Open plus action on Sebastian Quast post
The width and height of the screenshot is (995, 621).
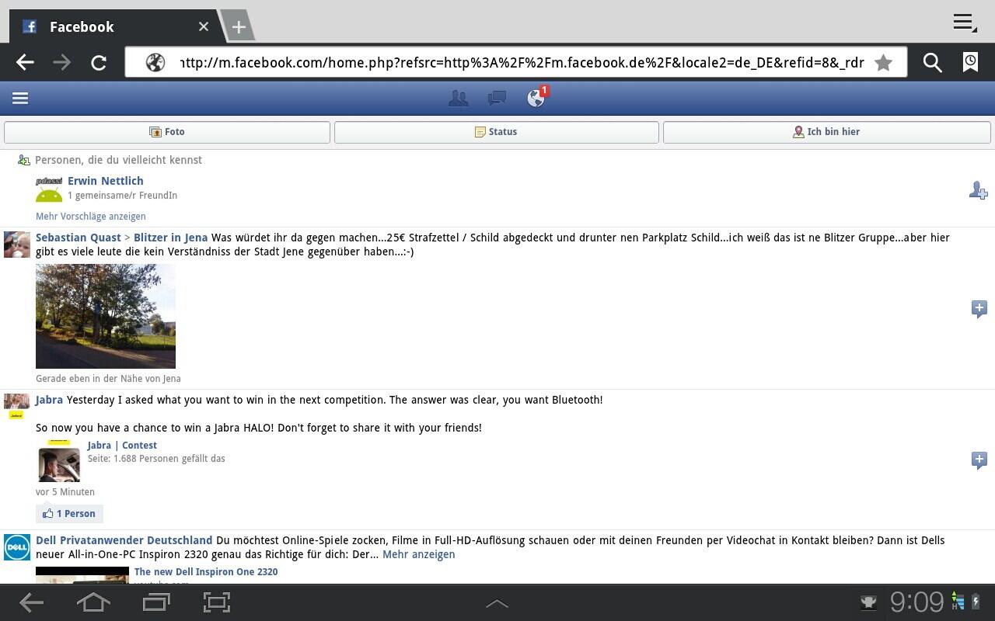pyautogui.click(x=979, y=309)
